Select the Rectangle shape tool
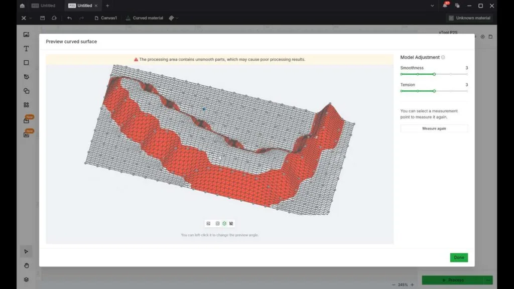Screen dimensions: 514x289 coord(26,63)
